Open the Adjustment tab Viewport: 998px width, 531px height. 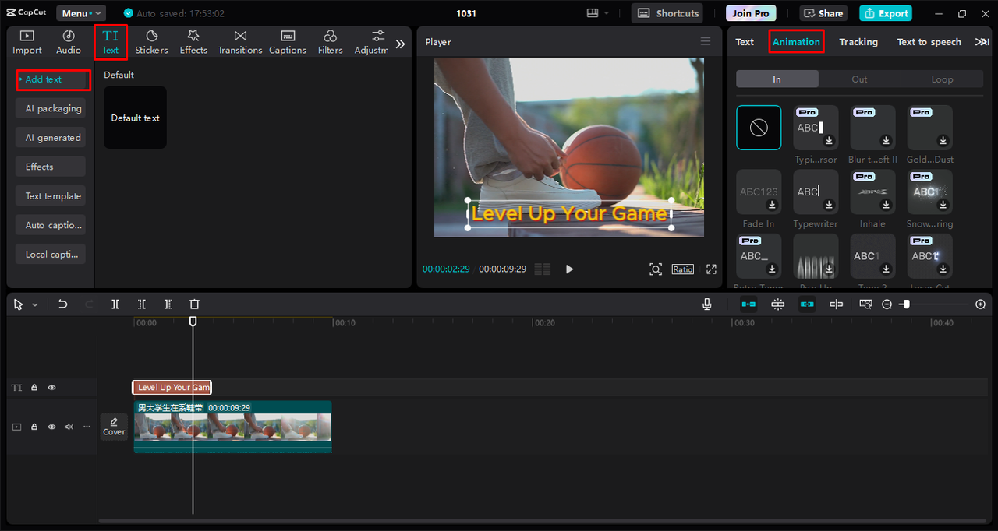[372, 42]
